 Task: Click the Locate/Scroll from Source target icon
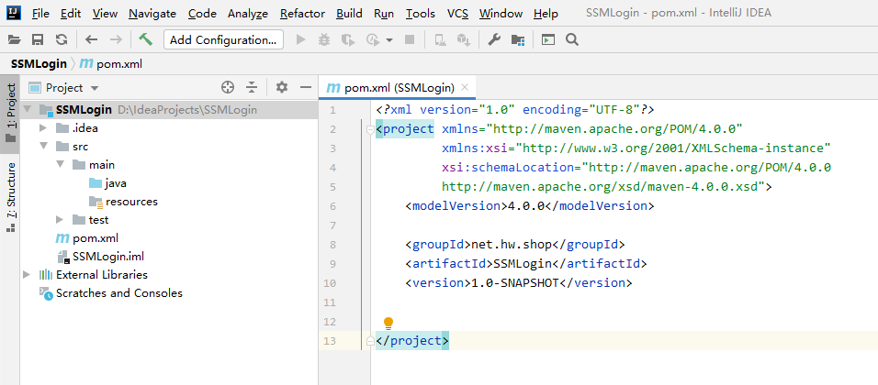coord(227,87)
